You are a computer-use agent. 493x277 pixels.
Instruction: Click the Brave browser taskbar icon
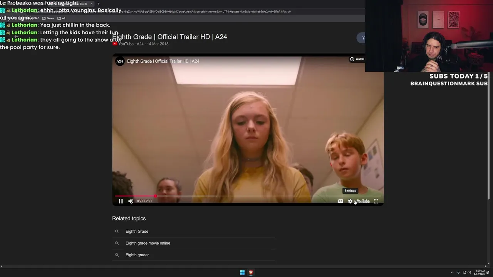[x=251, y=272]
